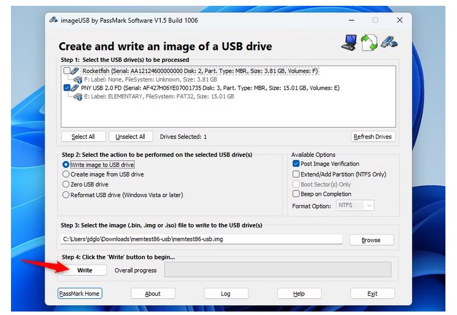Click Refresh Drives button
Screen dimensions: 457x315
click(x=373, y=137)
